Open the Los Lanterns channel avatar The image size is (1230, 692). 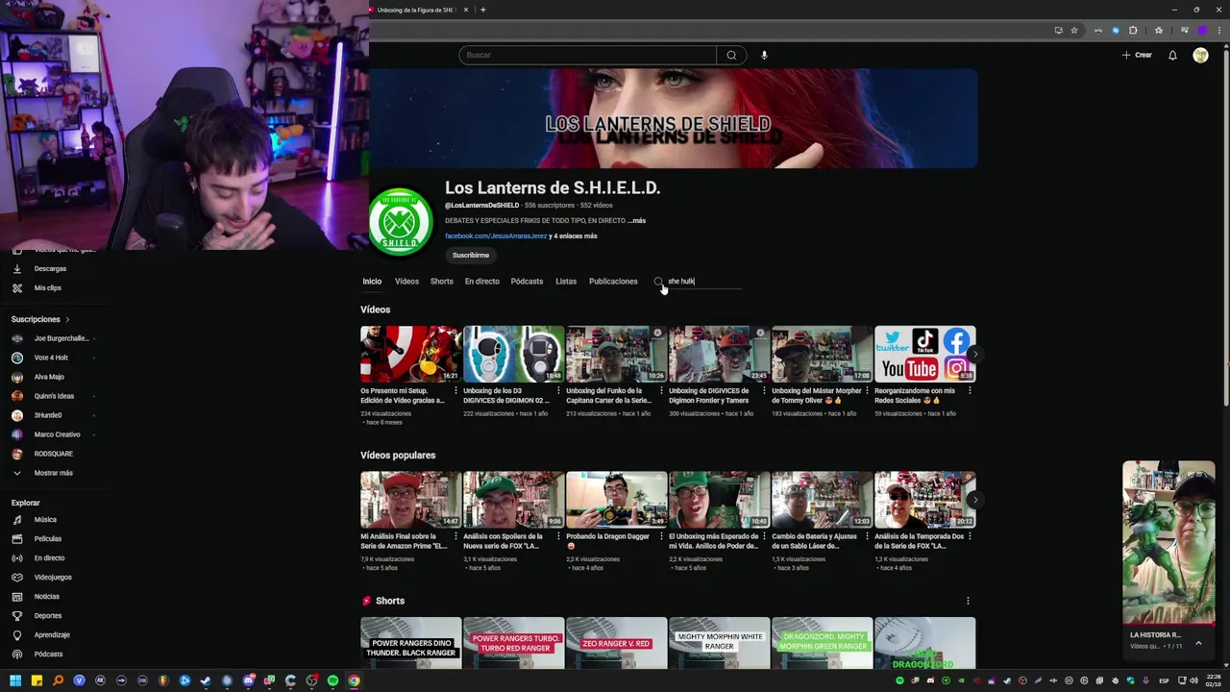[401, 222]
